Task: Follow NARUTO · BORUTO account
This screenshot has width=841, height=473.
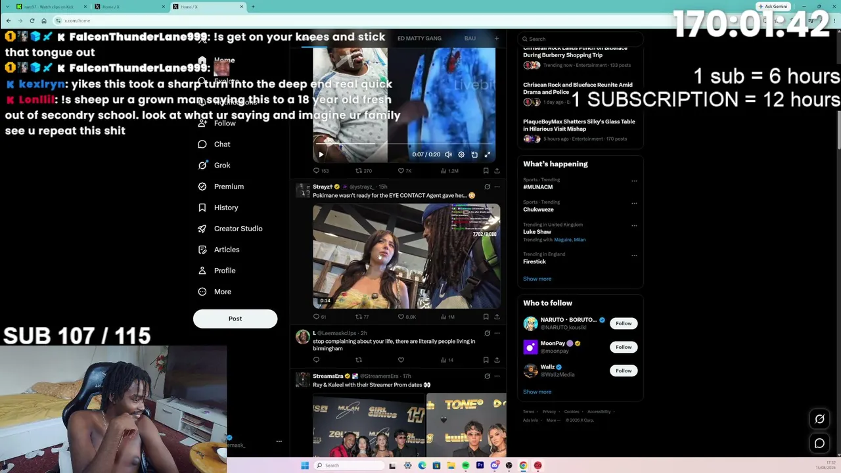Action: click(x=624, y=323)
